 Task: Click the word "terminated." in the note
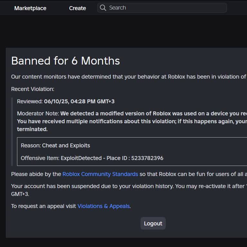click(32, 129)
